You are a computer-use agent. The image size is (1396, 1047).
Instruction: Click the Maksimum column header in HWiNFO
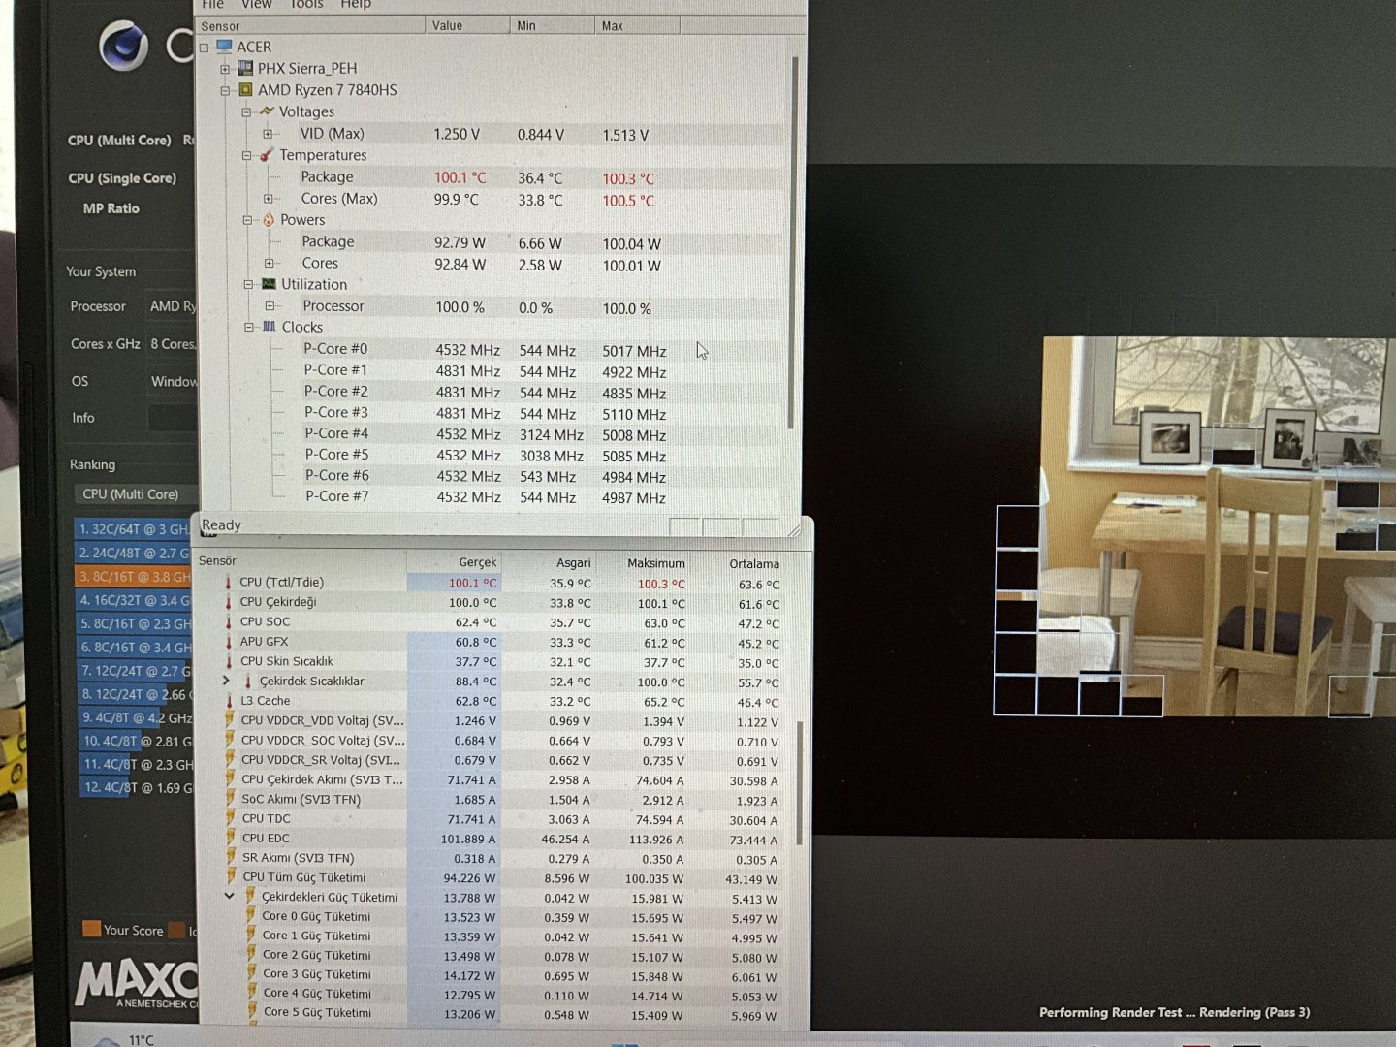pos(644,563)
